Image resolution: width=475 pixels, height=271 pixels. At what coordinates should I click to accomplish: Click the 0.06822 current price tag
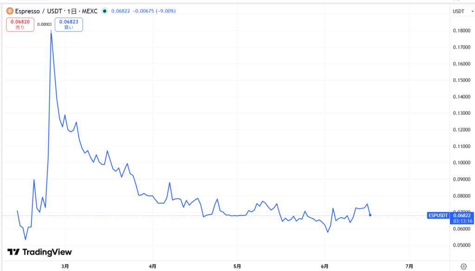point(462,215)
